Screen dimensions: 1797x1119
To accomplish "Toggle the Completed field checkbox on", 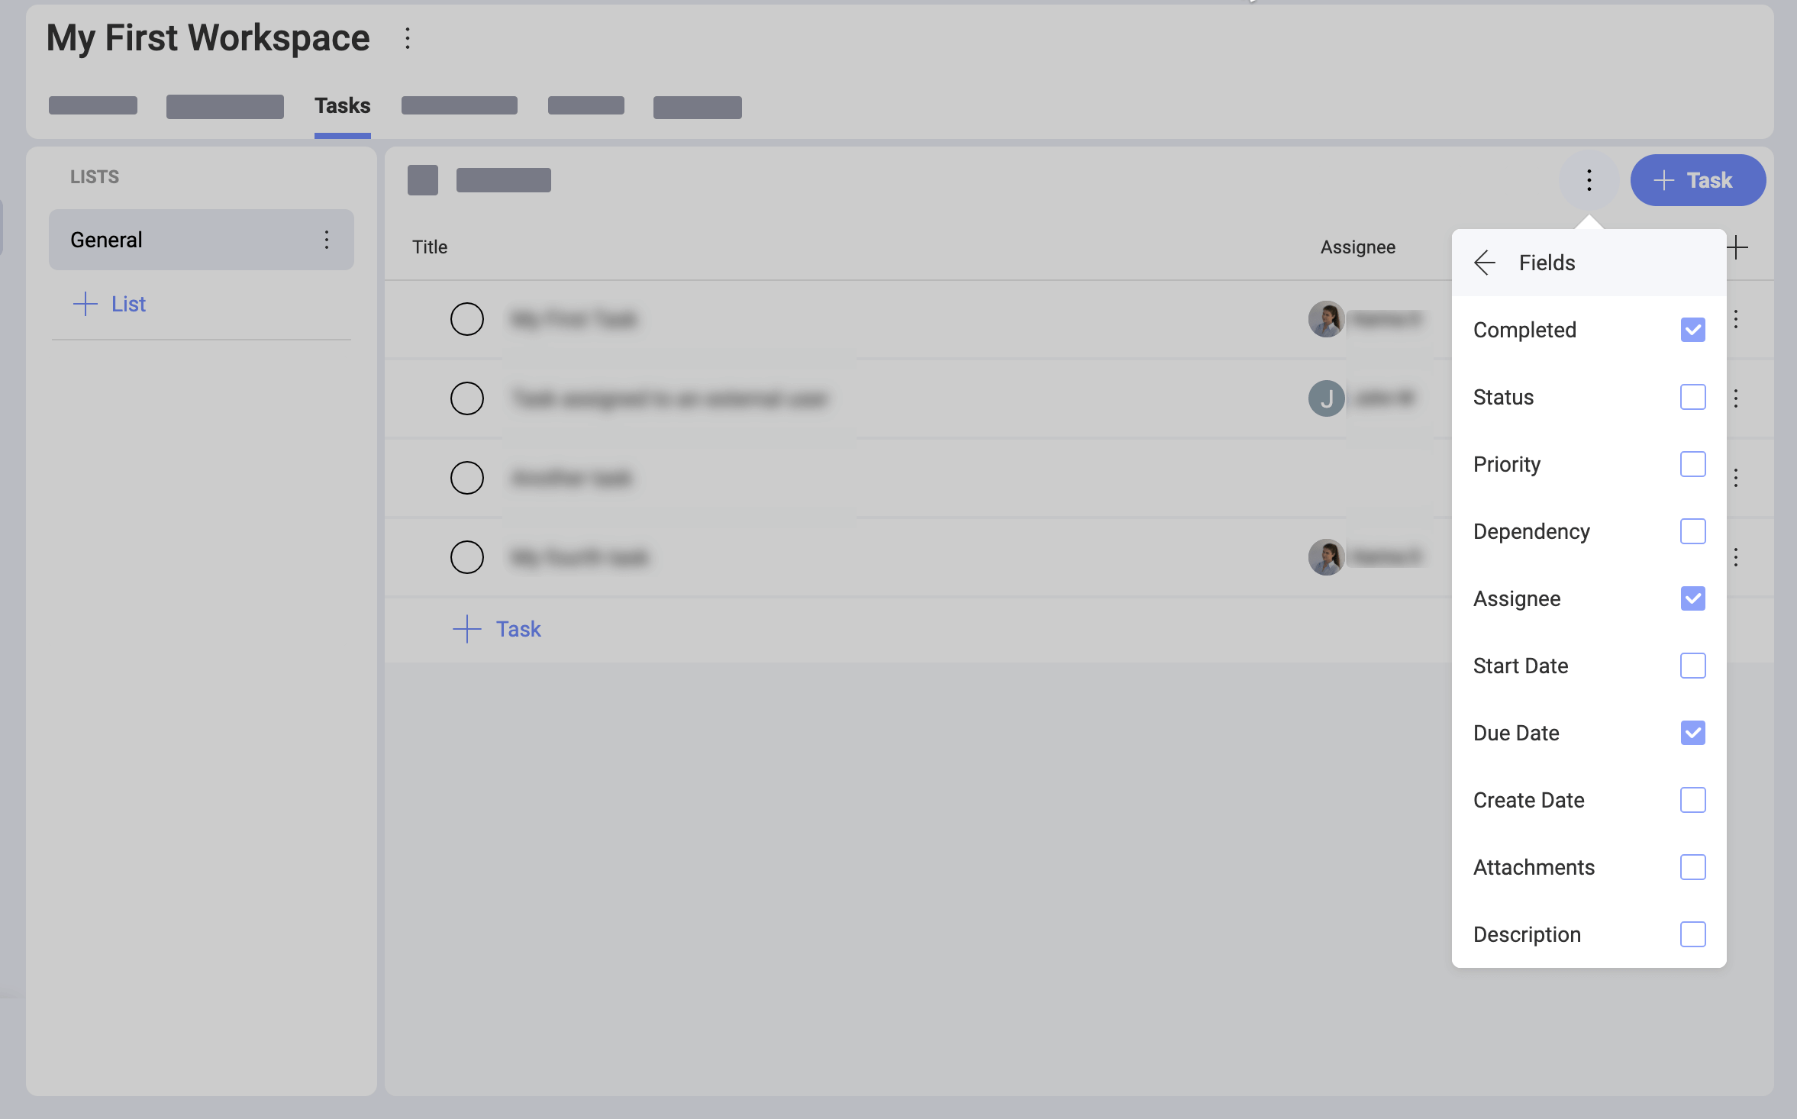I will 1692,330.
